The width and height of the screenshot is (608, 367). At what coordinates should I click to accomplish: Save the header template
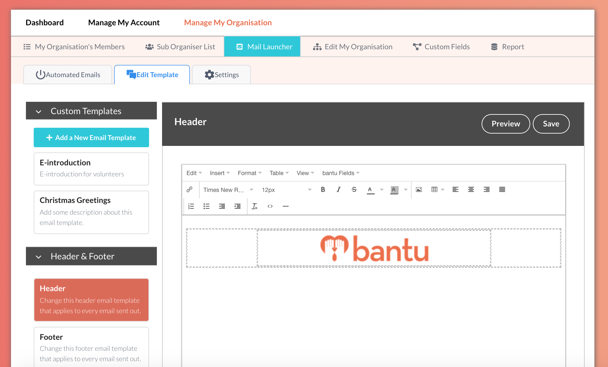click(x=551, y=124)
